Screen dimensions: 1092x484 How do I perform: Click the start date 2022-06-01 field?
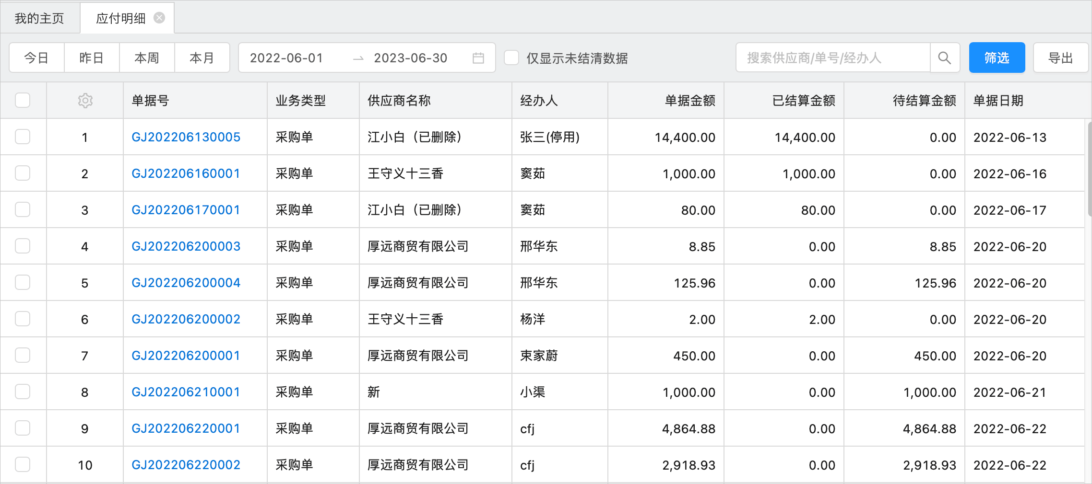(286, 58)
